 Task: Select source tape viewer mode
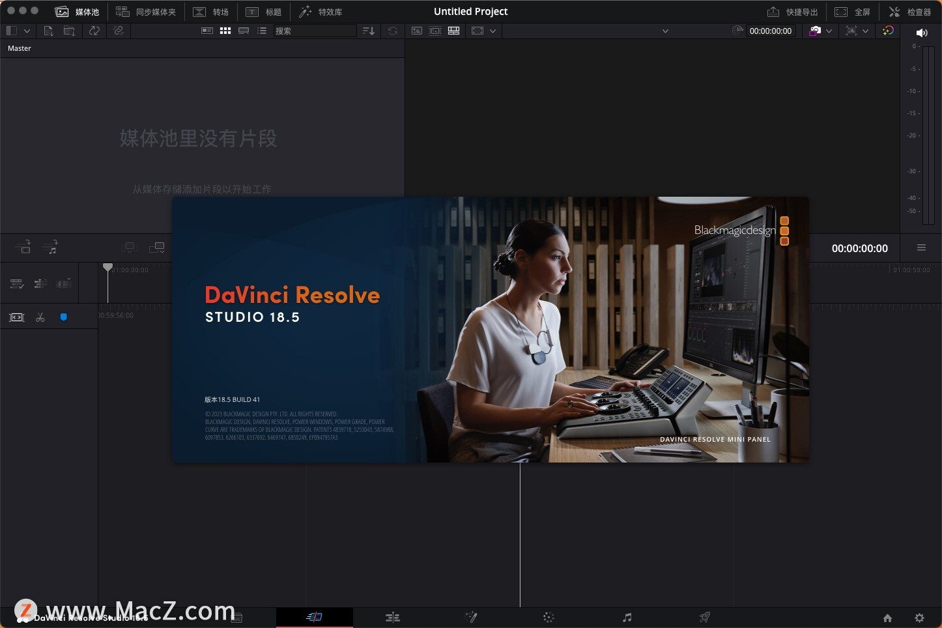[435, 31]
